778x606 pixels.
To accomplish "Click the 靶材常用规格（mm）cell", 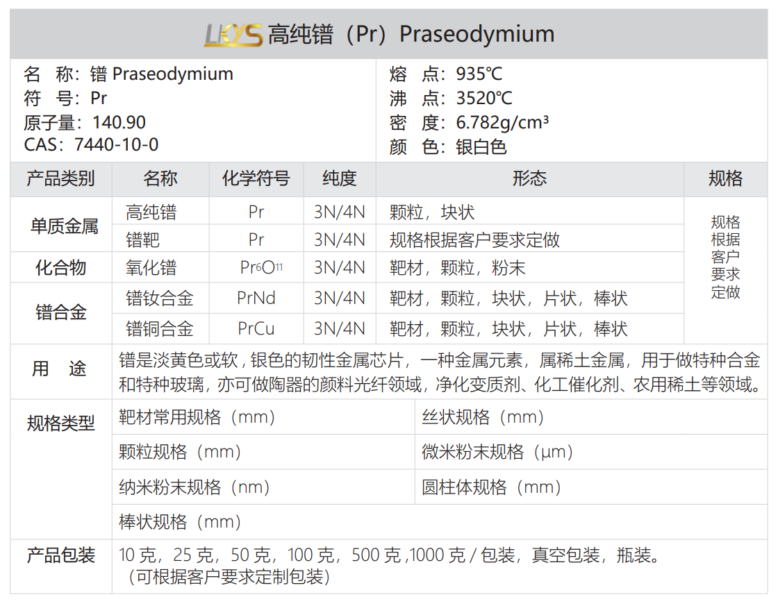I will coord(197,417).
